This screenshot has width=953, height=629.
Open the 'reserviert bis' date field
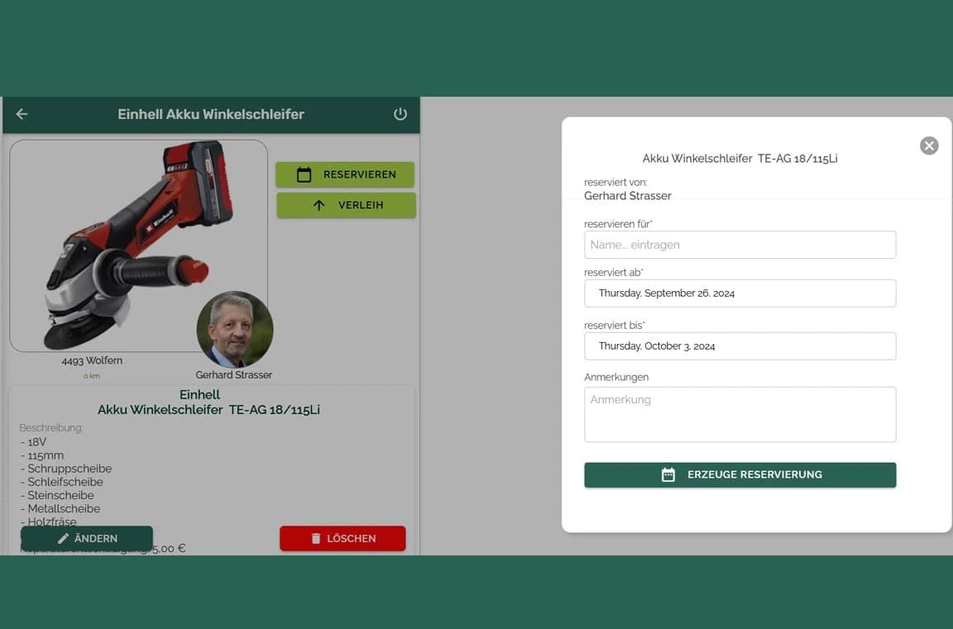pyautogui.click(x=740, y=346)
